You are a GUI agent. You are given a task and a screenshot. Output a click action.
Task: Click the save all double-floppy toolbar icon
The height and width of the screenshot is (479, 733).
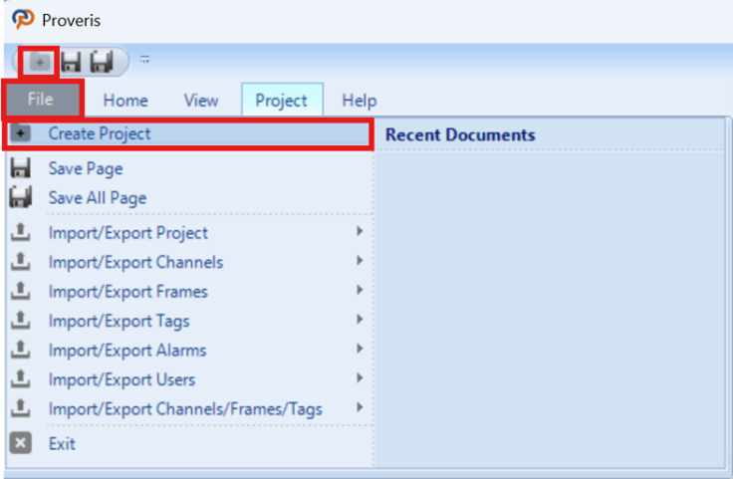click(x=102, y=62)
